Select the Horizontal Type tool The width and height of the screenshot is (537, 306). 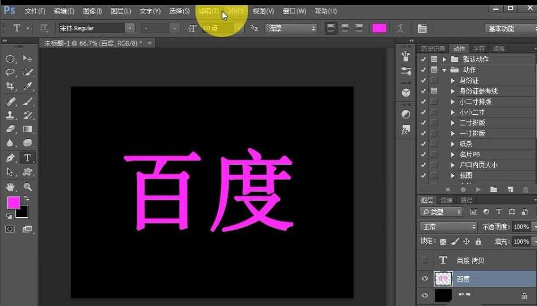coord(28,158)
